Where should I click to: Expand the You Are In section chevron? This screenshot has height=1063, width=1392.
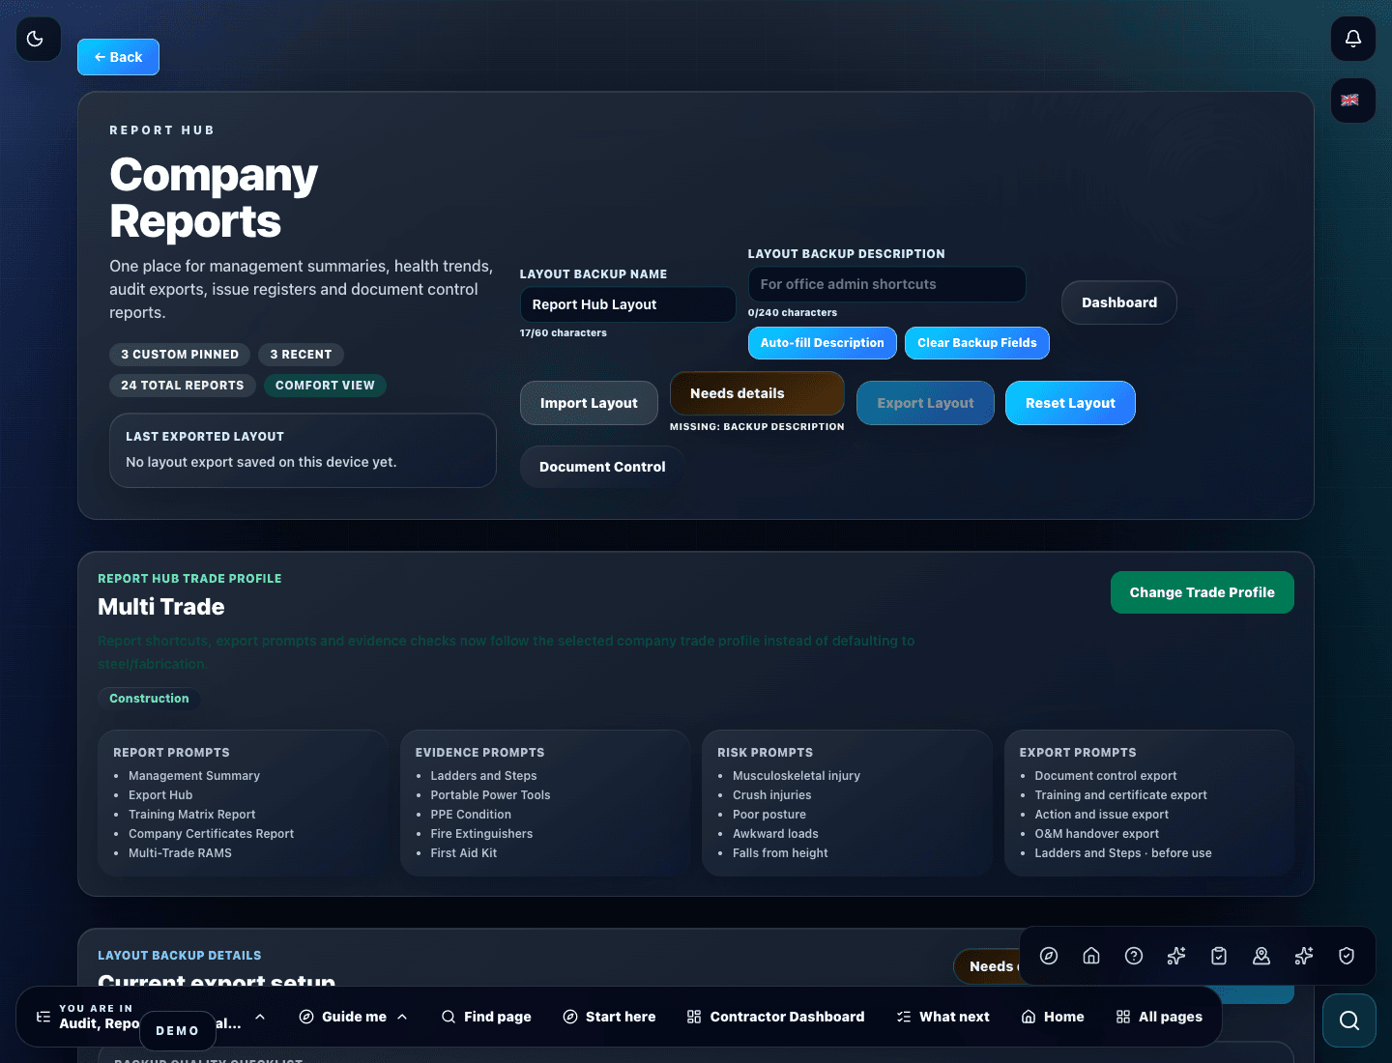pos(260,1017)
